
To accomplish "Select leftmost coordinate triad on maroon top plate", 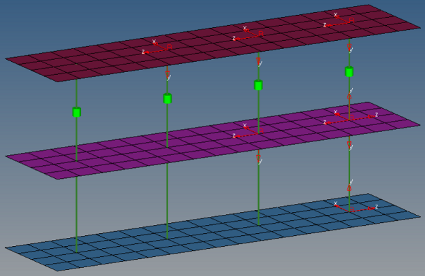I will pos(157,48).
